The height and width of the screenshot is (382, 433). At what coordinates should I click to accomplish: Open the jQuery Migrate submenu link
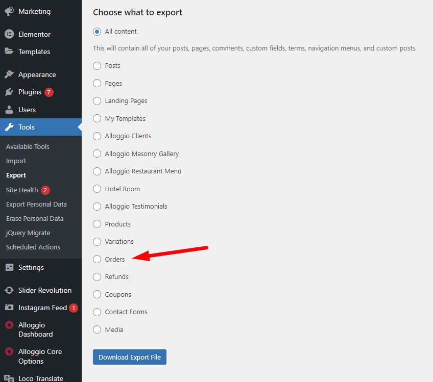[28, 233]
